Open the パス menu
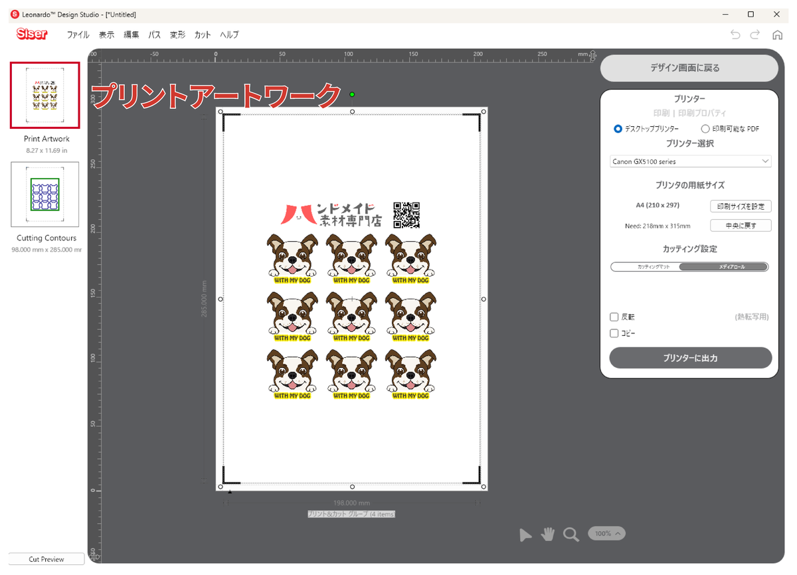This screenshot has height=575, width=797. coord(155,35)
